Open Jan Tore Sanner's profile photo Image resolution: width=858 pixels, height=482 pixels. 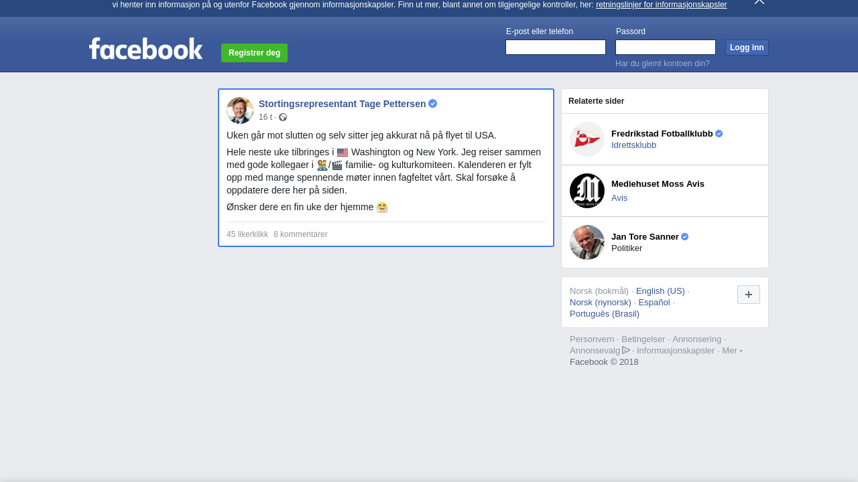(x=587, y=242)
